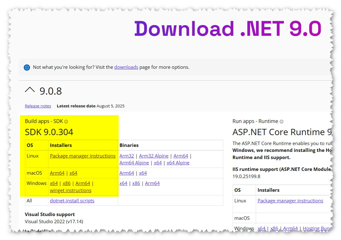This screenshot has height=240, width=341.
Task: Click the Runtime table OS column header
Action: pyautogui.click(x=237, y=190)
